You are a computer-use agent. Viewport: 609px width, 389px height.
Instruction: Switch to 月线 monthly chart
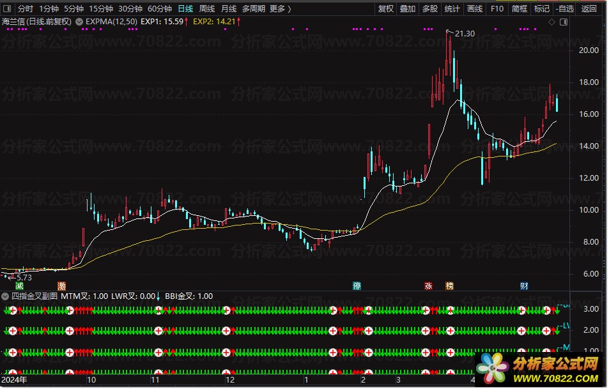[x=229, y=8]
